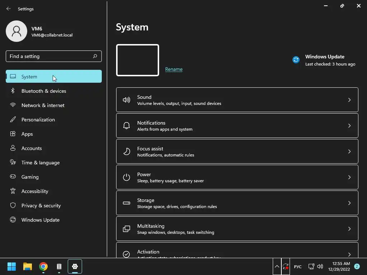367x275 pixels.
Task: Click the Privacy shield icon
Action: click(x=13, y=205)
